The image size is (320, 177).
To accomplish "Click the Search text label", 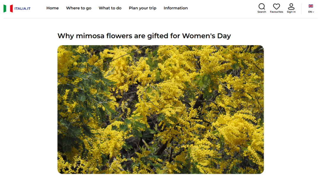I will pyautogui.click(x=262, y=12).
